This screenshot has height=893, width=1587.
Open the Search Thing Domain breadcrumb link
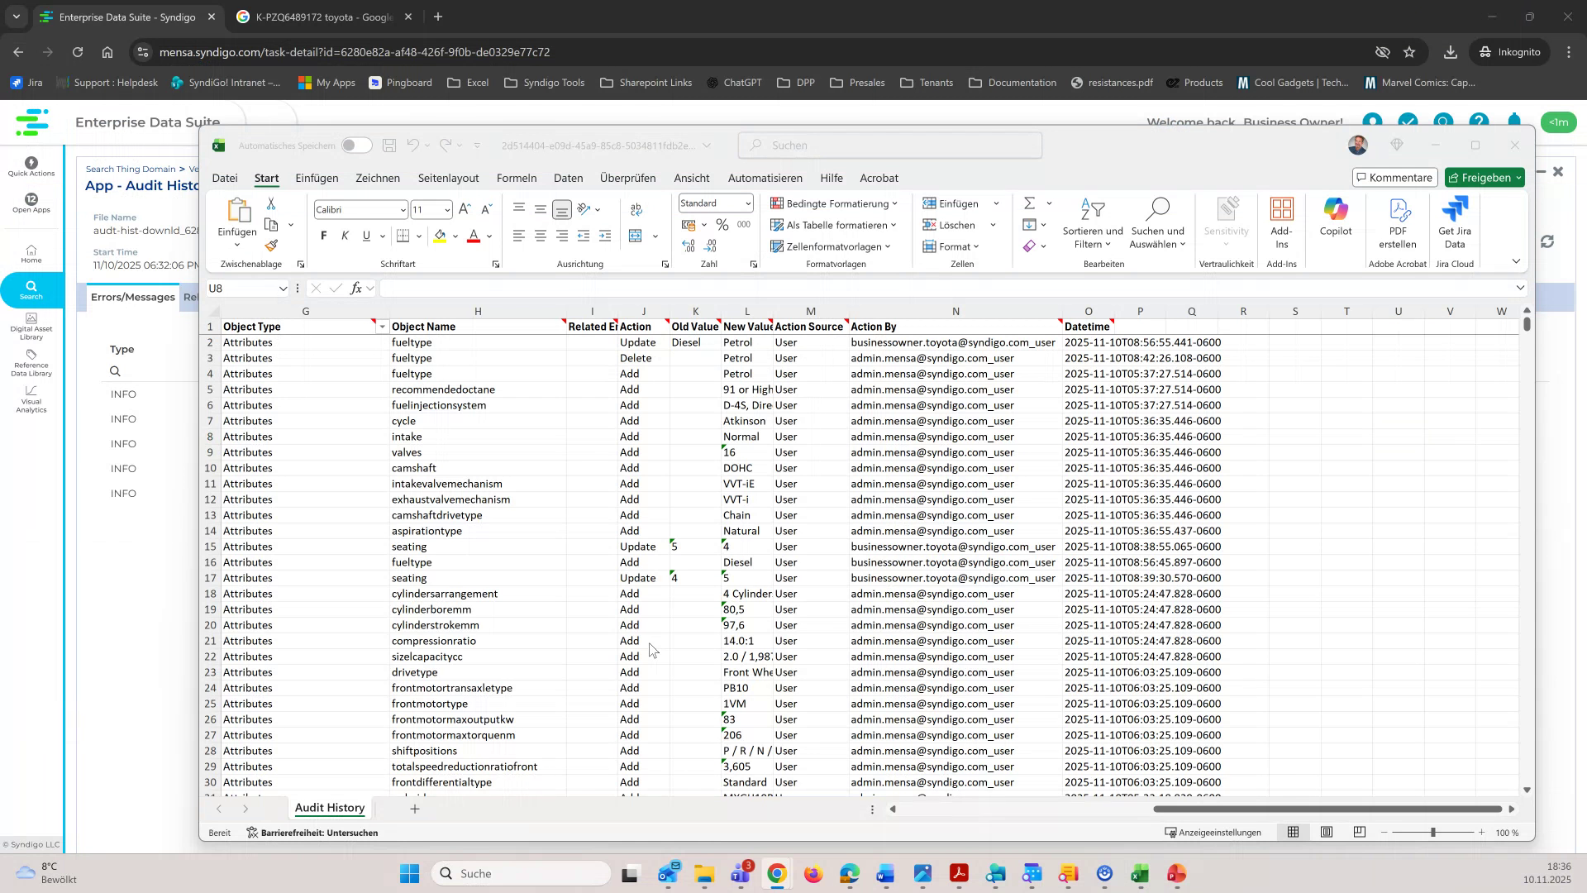click(130, 169)
